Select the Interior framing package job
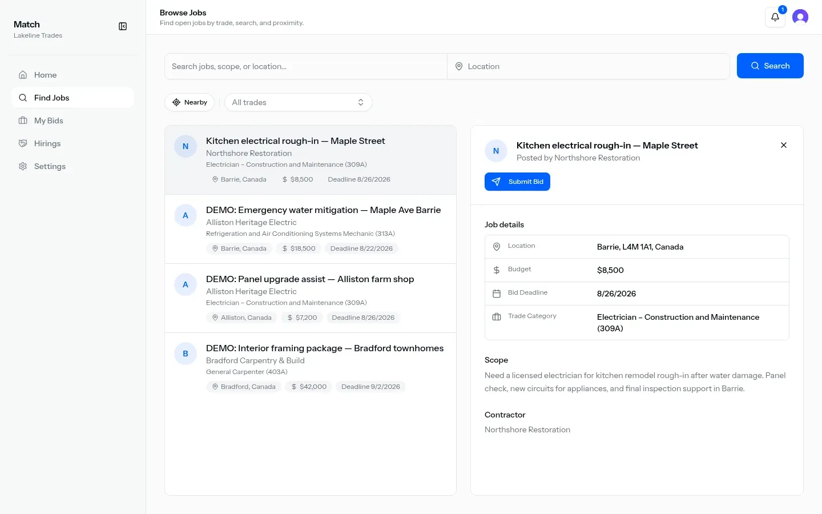 [311, 367]
